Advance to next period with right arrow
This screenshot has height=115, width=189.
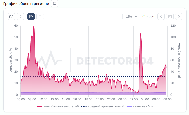179,17
